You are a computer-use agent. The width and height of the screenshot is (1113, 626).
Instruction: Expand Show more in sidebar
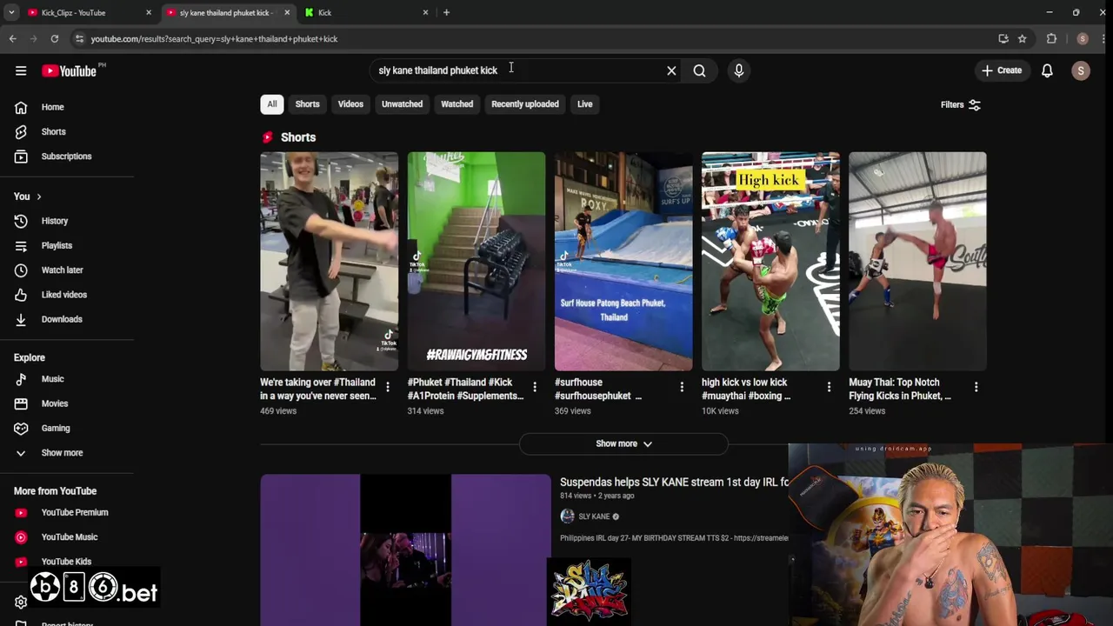(x=67, y=453)
